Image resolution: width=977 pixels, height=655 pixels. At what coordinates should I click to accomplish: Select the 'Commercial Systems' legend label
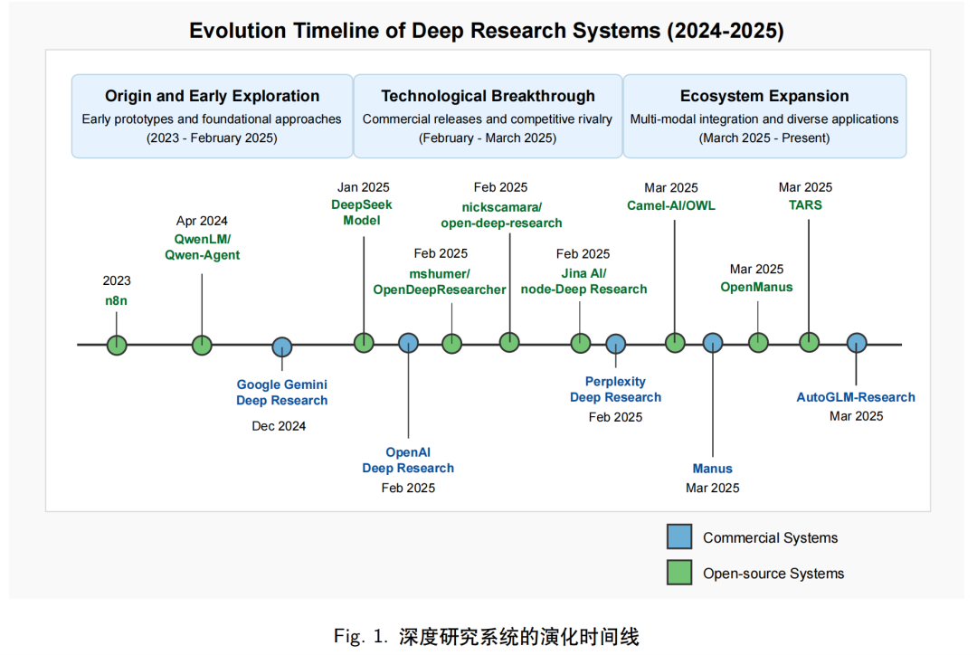[770, 537]
